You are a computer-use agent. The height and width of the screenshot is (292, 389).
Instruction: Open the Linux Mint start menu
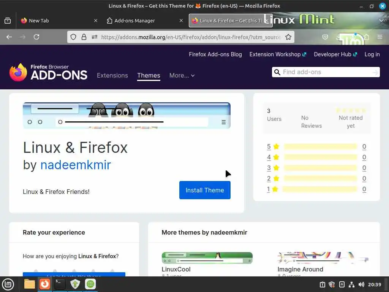8,284
